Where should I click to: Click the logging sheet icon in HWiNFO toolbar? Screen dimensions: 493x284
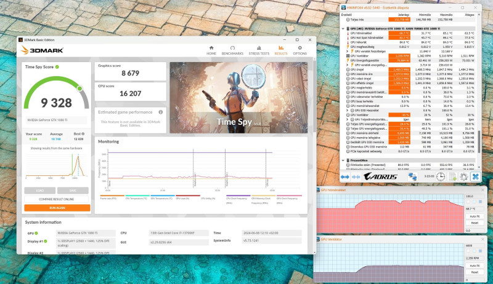pos(452,176)
